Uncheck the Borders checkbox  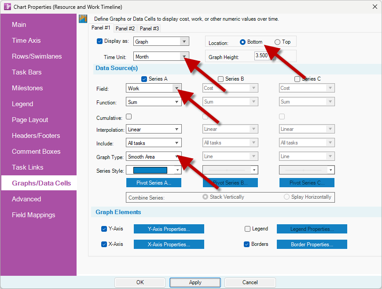[247, 244]
